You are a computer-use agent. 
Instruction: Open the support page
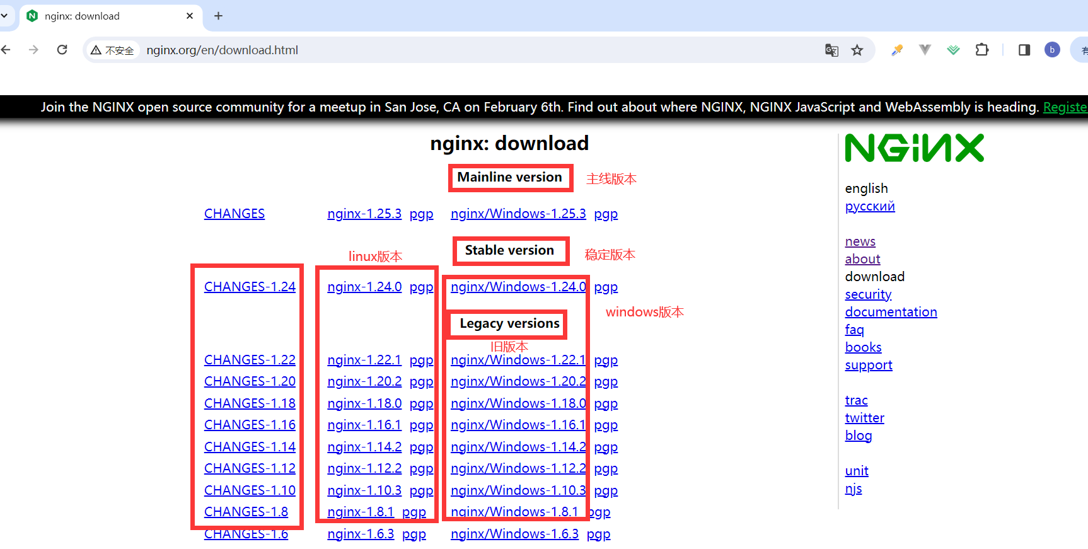pos(869,365)
